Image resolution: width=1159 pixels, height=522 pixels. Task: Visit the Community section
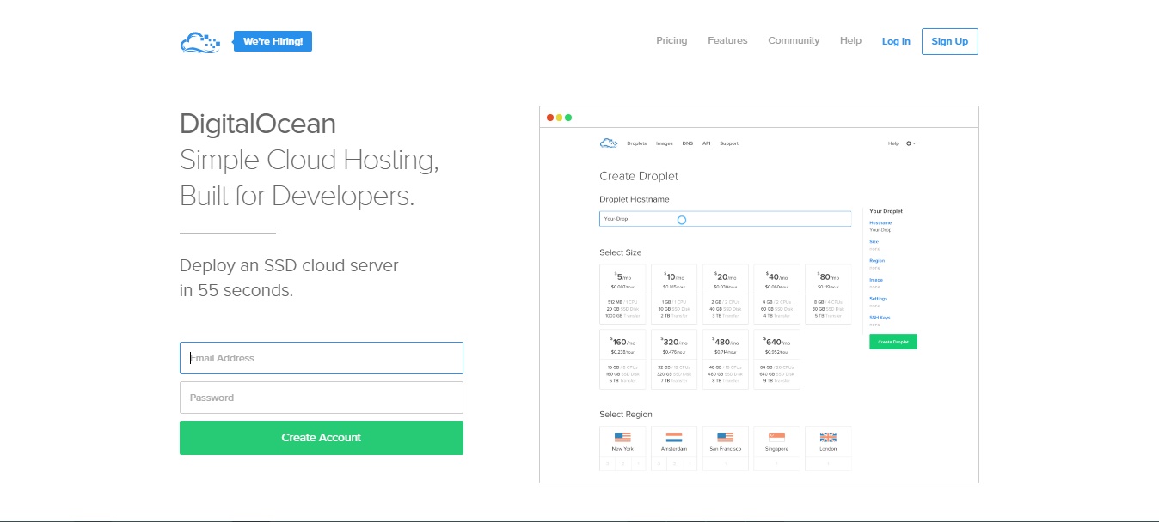tap(794, 40)
